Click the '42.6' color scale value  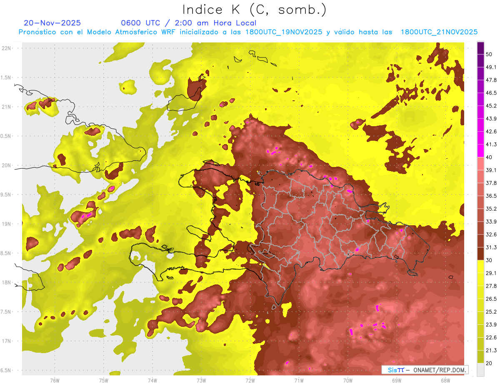[491, 132]
